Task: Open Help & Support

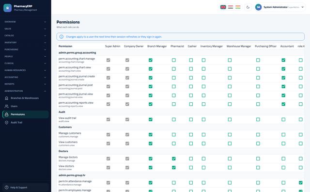Action: coord(26,187)
